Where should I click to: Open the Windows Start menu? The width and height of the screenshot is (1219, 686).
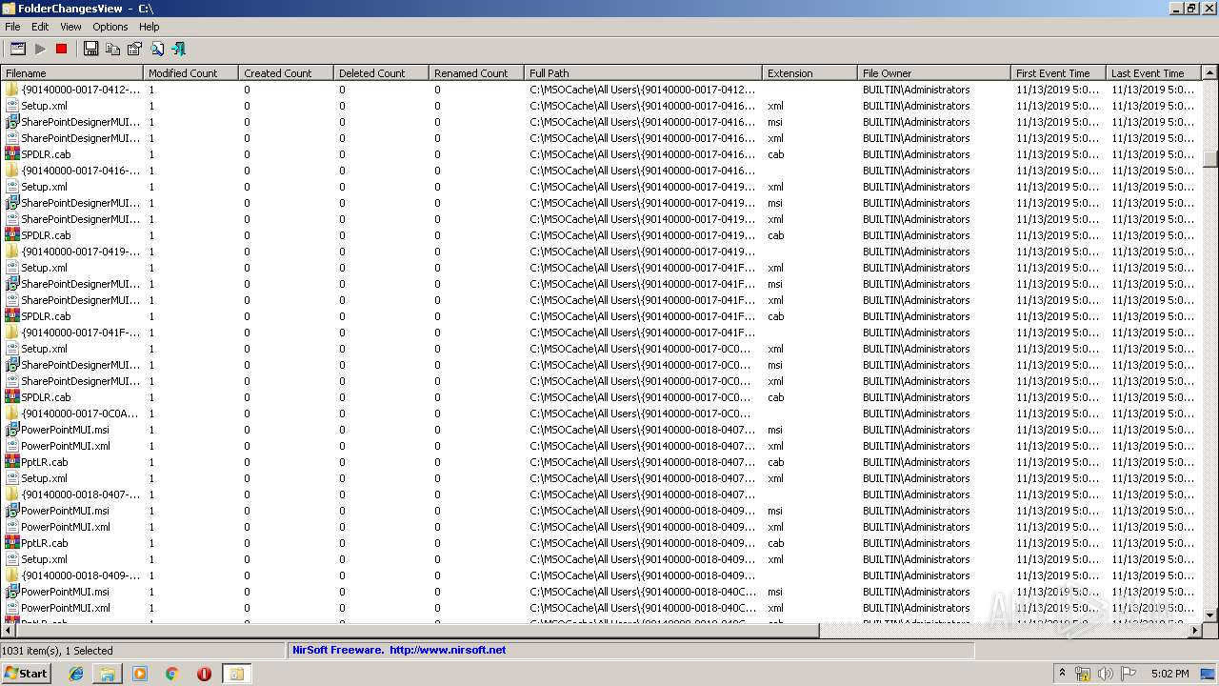point(27,673)
